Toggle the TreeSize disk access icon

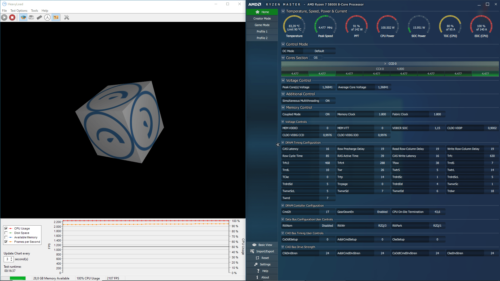pyautogui.click(x=47, y=17)
